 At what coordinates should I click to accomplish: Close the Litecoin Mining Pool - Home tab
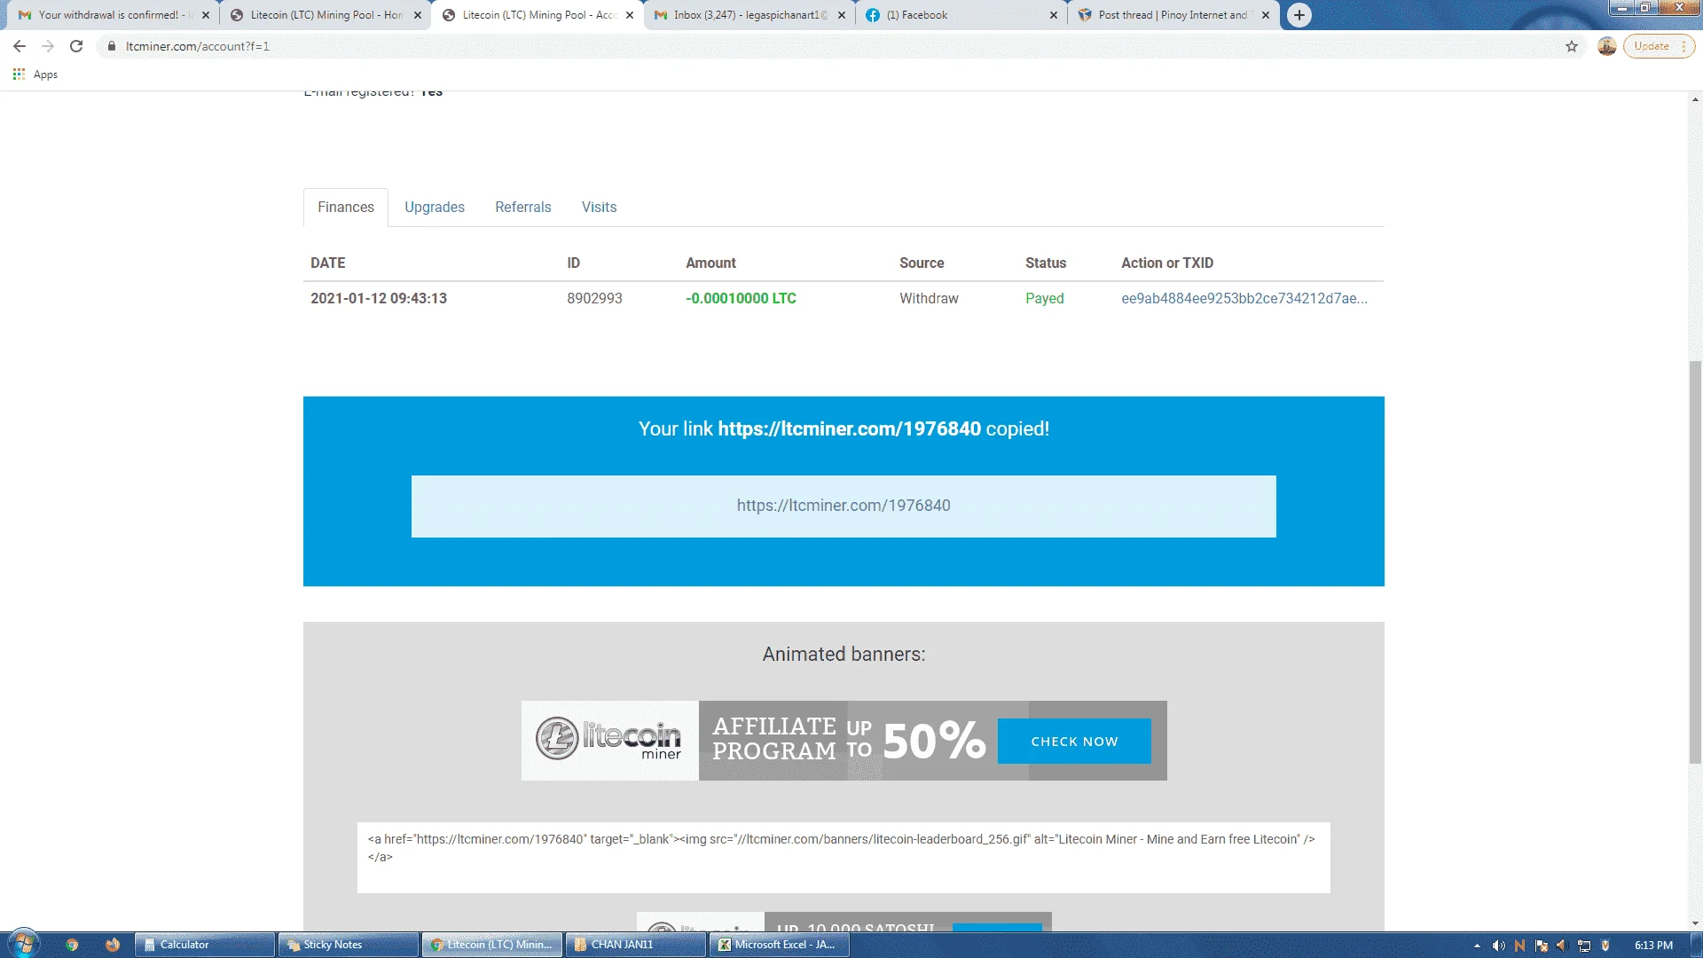tap(418, 15)
